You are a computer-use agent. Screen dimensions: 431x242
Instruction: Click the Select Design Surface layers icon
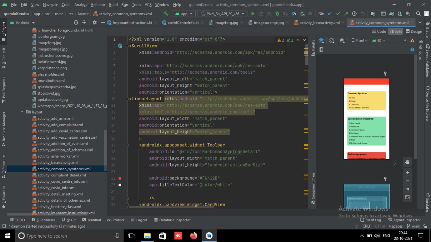coord(321,40)
